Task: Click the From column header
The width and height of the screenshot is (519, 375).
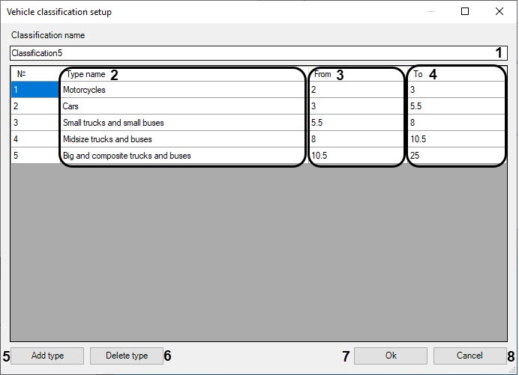Action: click(x=358, y=74)
